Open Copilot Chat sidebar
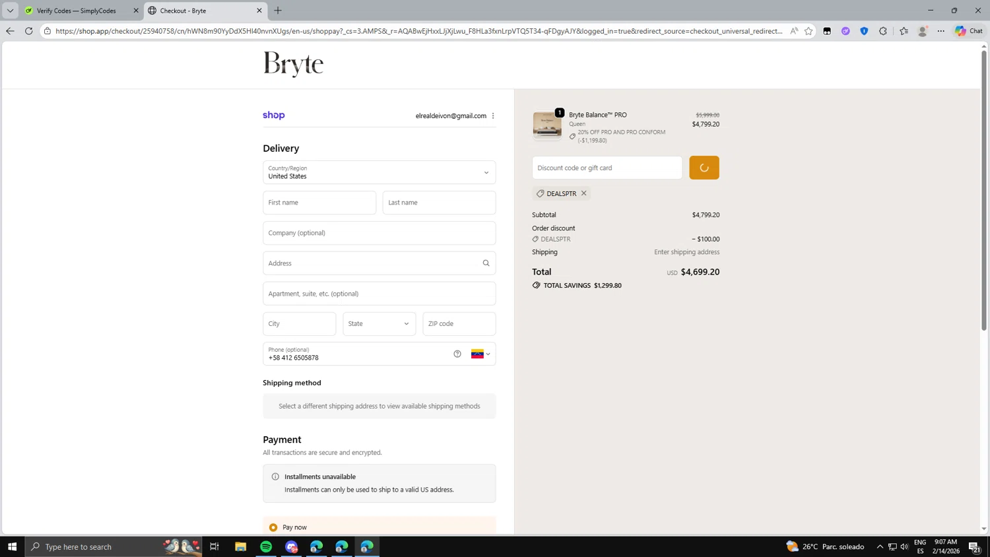Screen dimensions: 990x557 tap(969, 31)
